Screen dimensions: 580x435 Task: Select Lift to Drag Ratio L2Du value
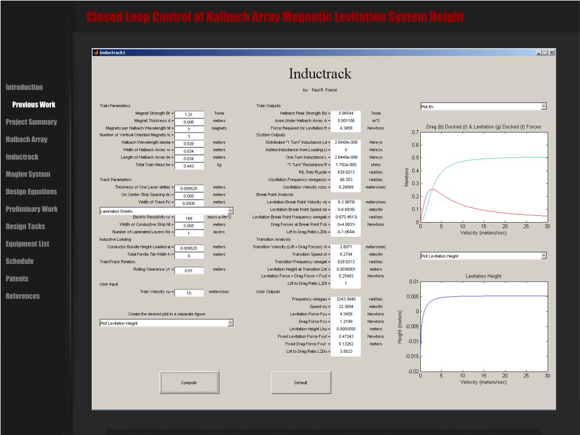pyautogui.click(x=346, y=351)
